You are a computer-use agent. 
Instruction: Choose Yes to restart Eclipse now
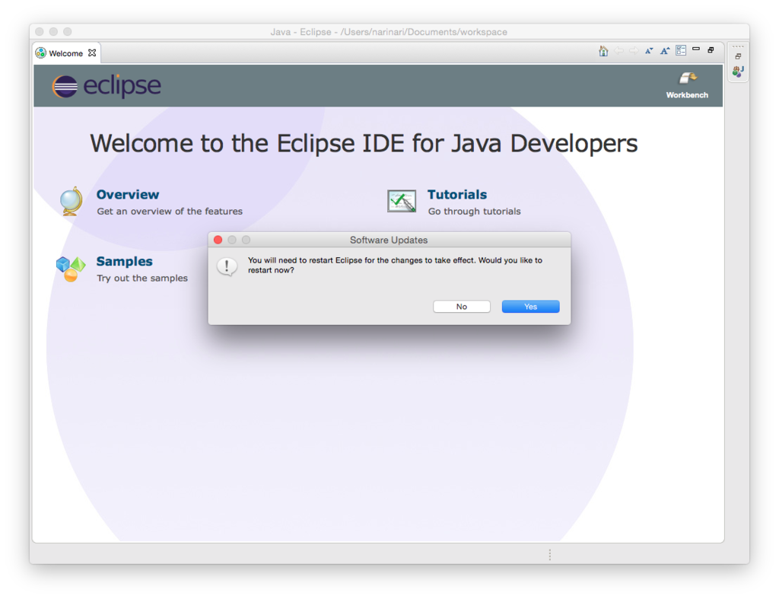(x=530, y=307)
